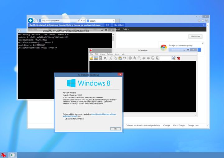
Task: Select the Cut scissors icon in IrfanView
Action: (x=110, y=58)
